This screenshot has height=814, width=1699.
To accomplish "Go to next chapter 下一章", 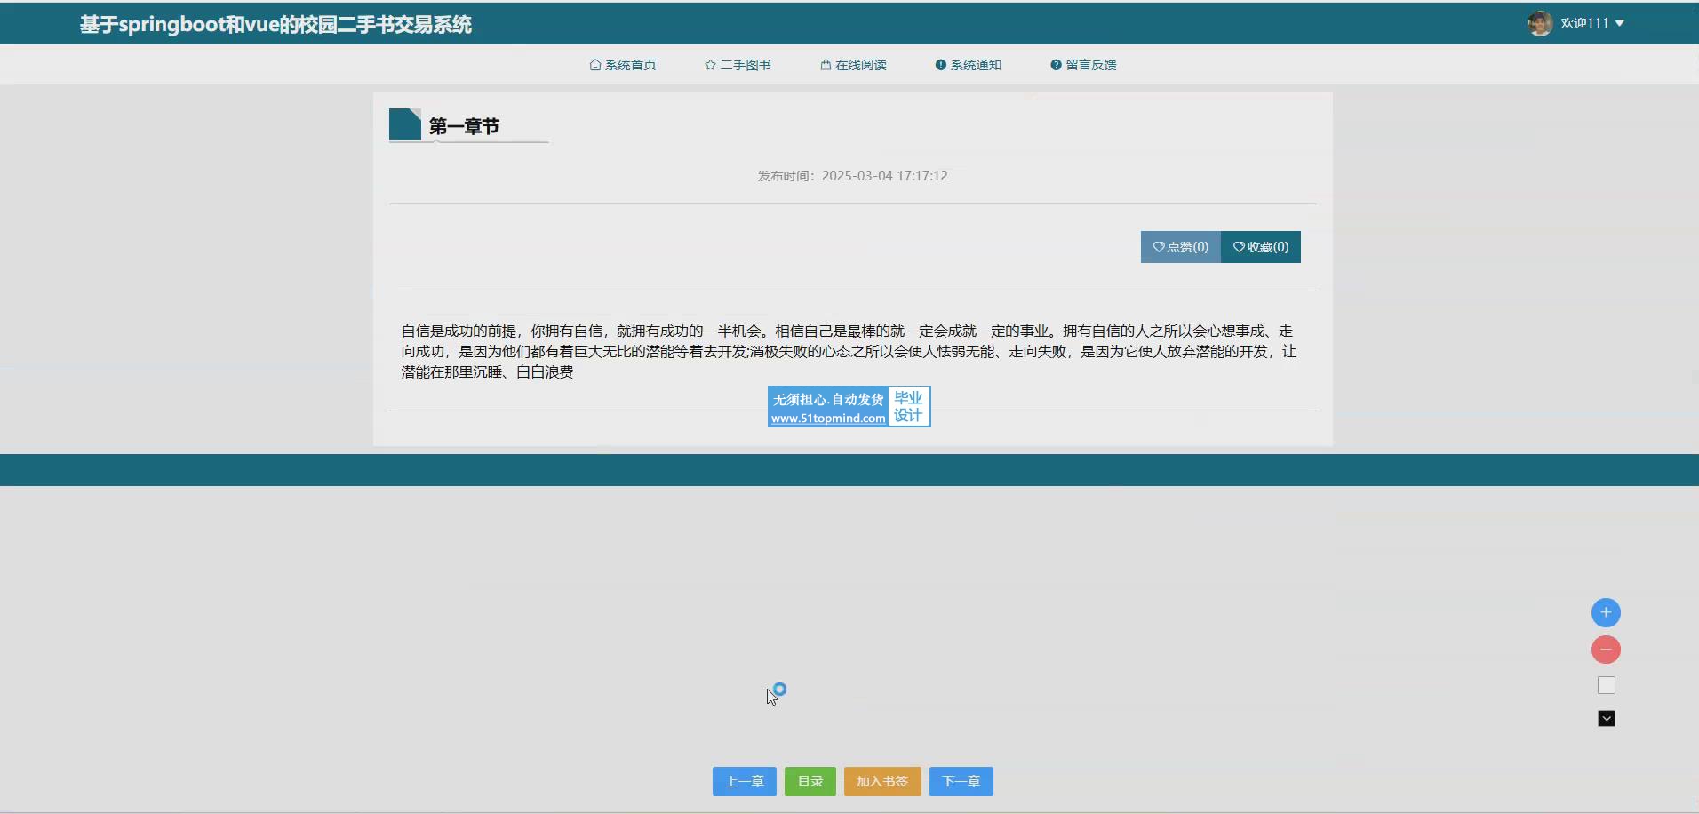I will 961,781.
